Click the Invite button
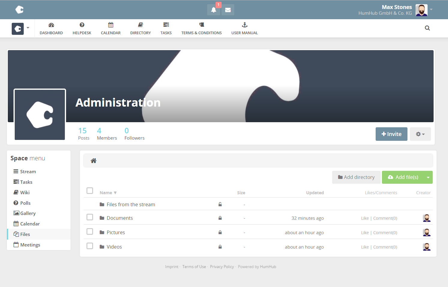Viewport: 448px width, 287px height. point(391,134)
